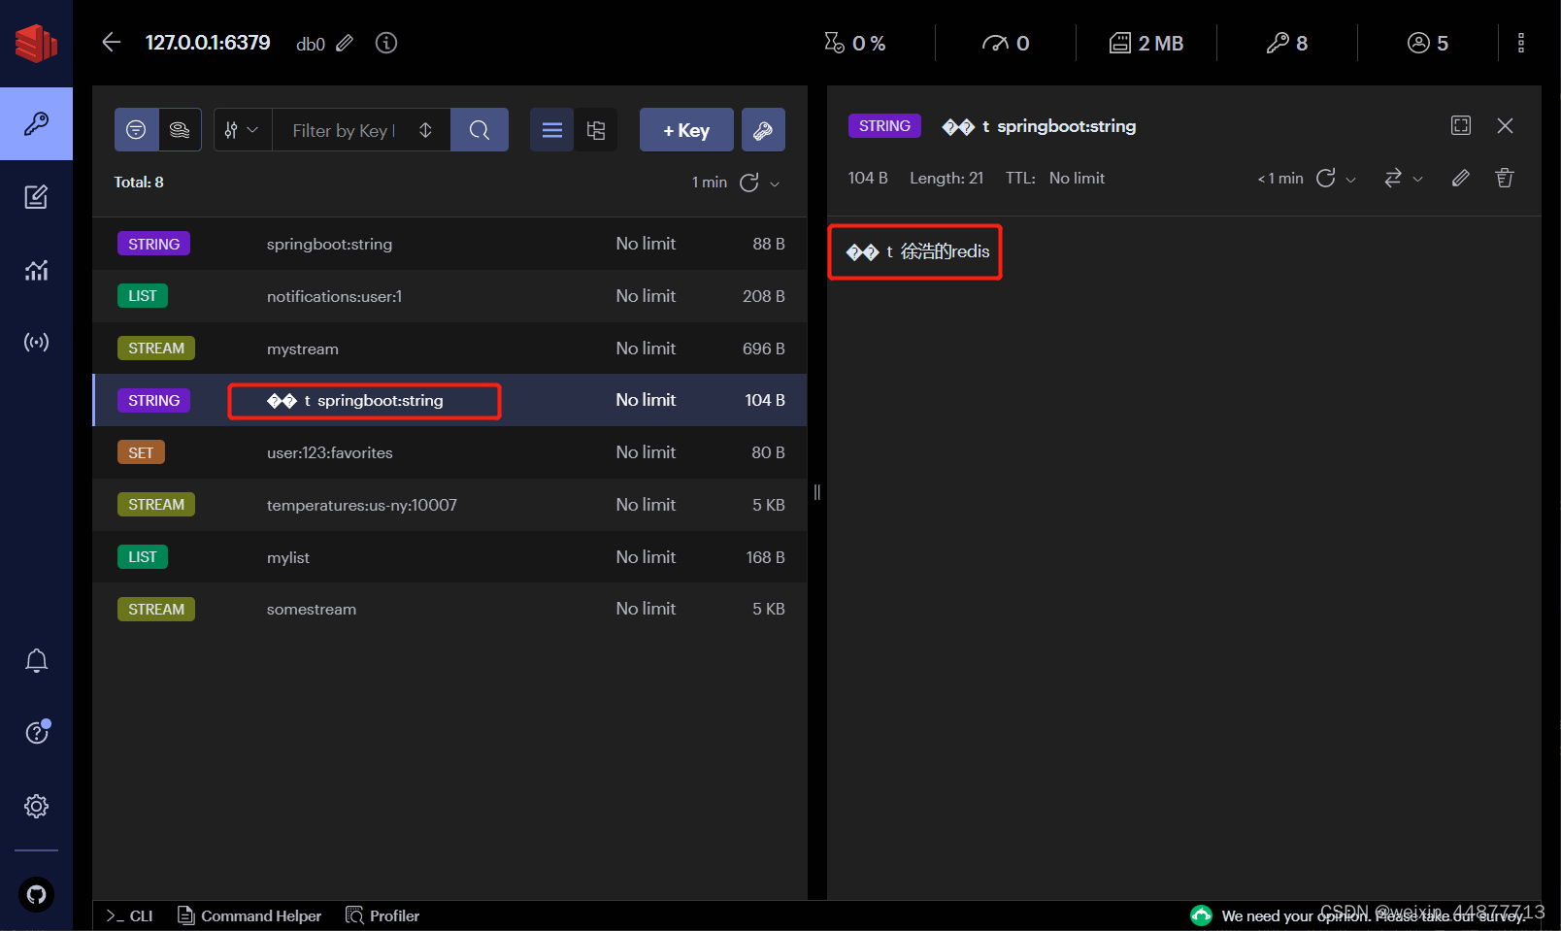This screenshot has height=931, width=1561.
Task: Open the key type filter dropdown
Action: point(242,129)
